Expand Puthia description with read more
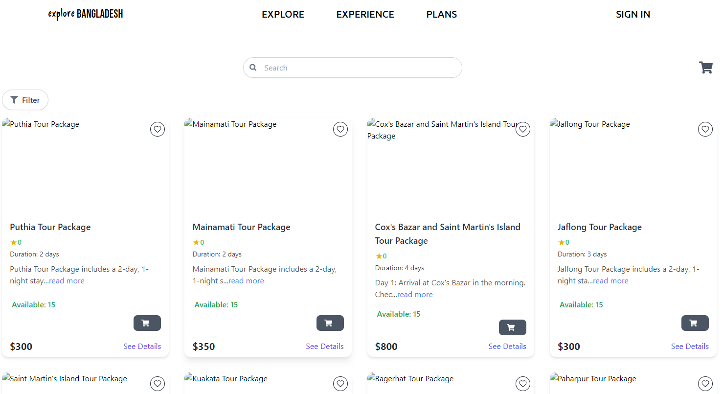Screen dimensions: 723x394 click(67, 281)
